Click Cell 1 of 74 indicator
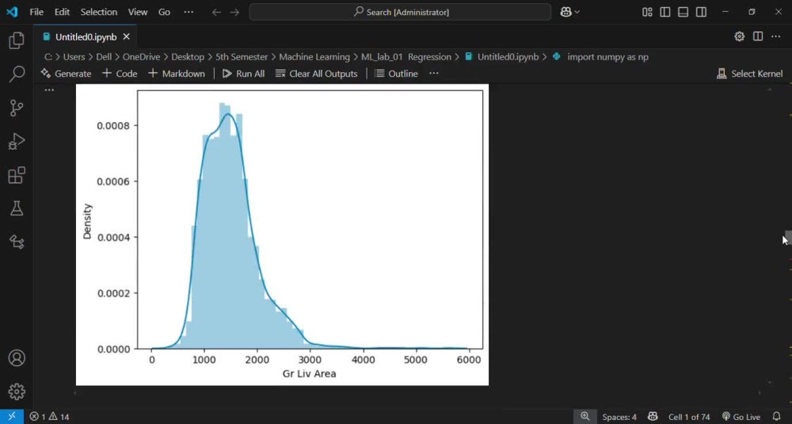Viewport: 792px width, 424px height. pos(689,417)
